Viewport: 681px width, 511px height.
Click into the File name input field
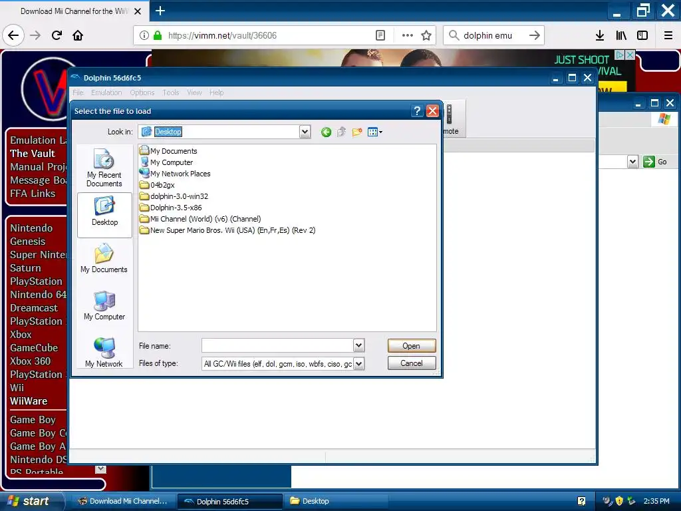[277, 345]
